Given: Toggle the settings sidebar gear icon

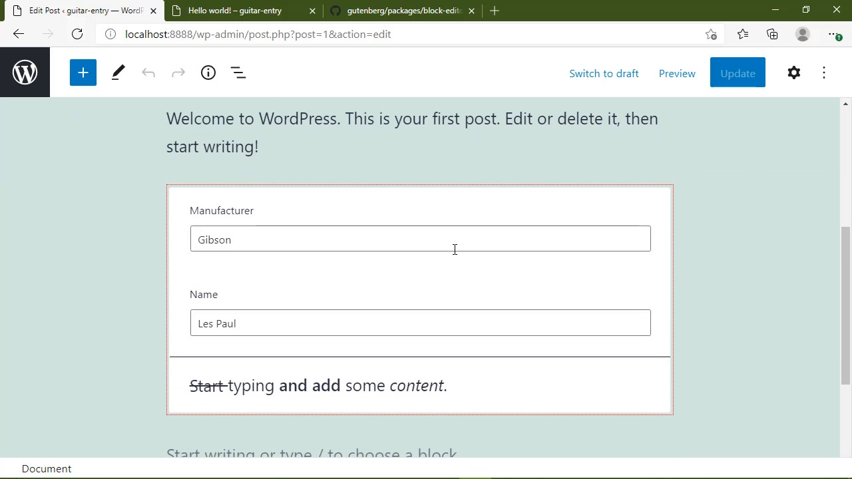Looking at the screenshot, I should (793, 73).
